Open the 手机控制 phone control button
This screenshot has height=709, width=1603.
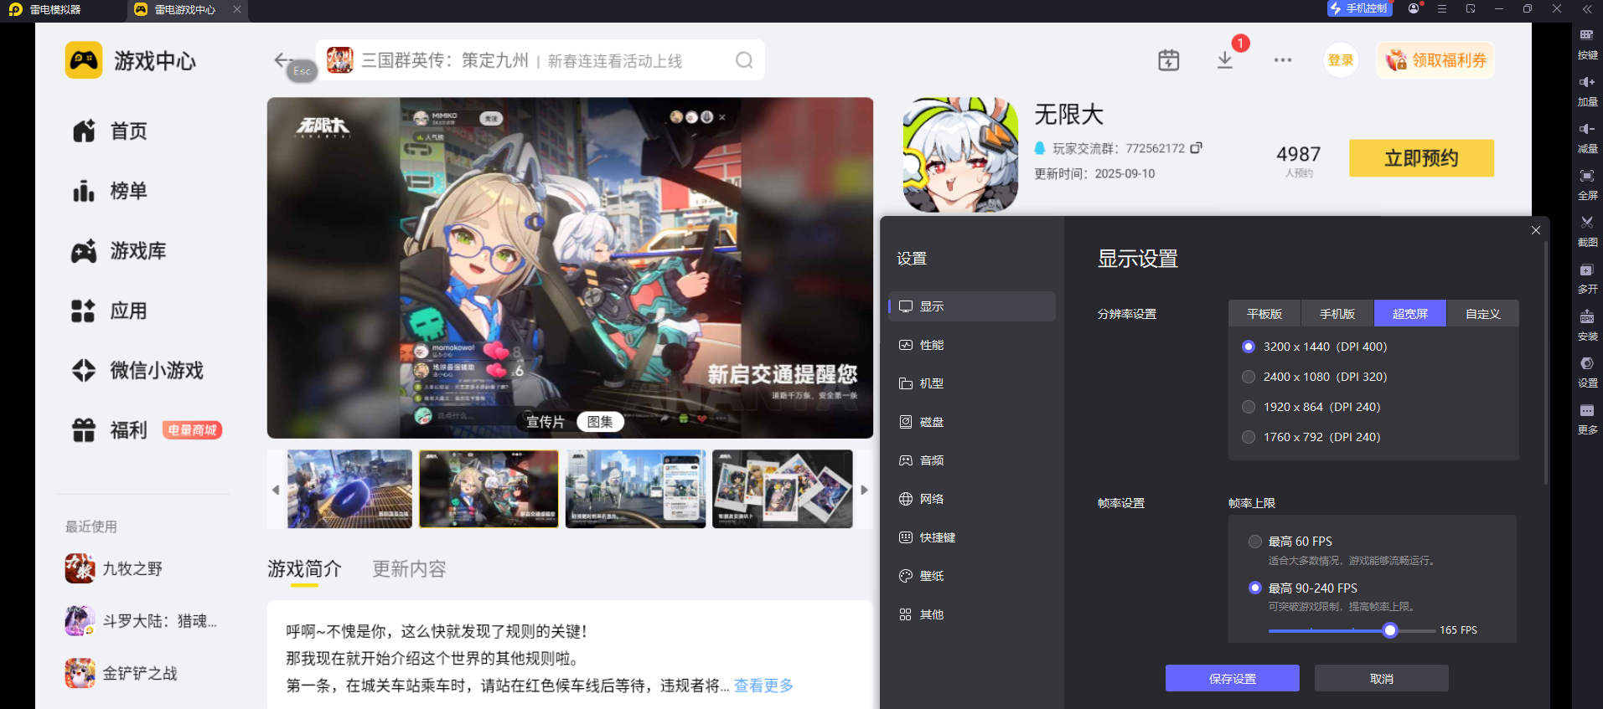1359,8
